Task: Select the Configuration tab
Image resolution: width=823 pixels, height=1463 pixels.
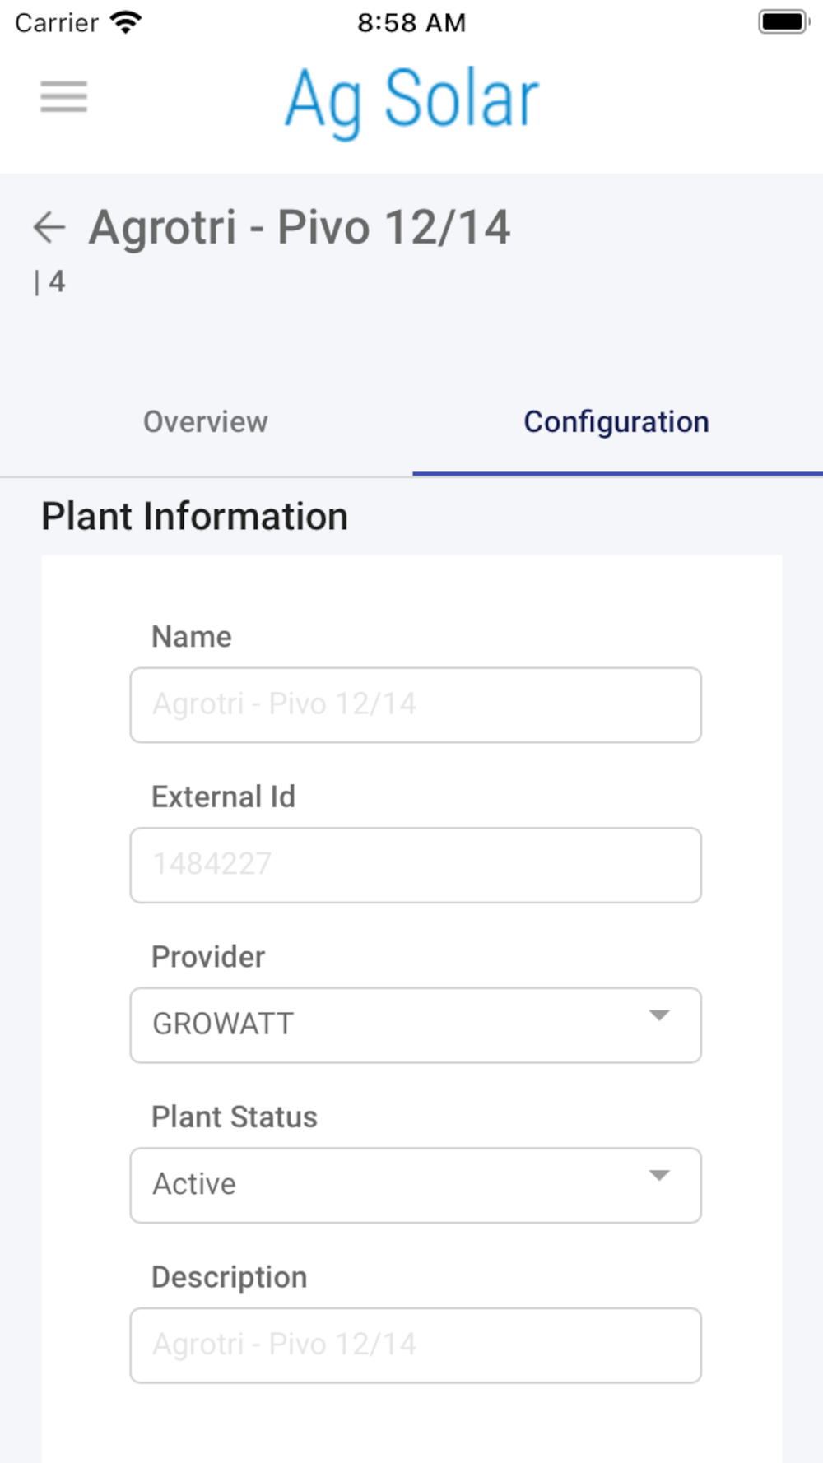Action: pyautogui.click(x=616, y=422)
